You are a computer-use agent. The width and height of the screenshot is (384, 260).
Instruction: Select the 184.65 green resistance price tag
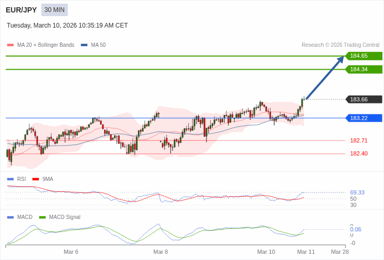click(364, 56)
